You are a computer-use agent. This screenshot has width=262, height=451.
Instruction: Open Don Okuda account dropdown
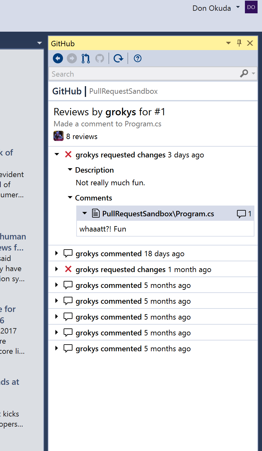coord(238,7)
